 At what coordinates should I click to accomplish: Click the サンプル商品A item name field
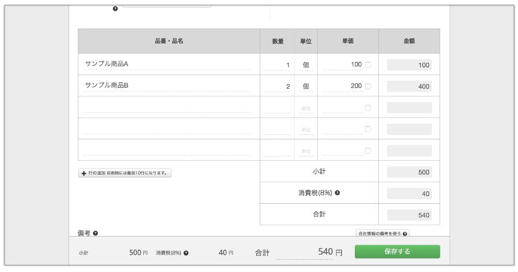(167, 64)
